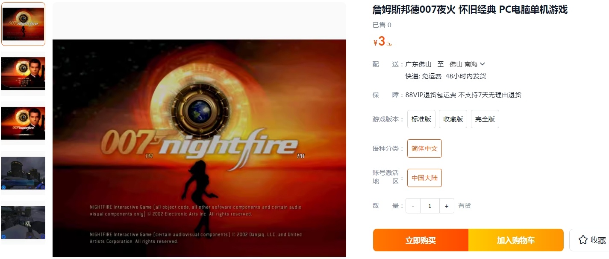Click the 收藏 favorite button
The width and height of the screenshot is (609, 259).
pyautogui.click(x=592, y=240)
